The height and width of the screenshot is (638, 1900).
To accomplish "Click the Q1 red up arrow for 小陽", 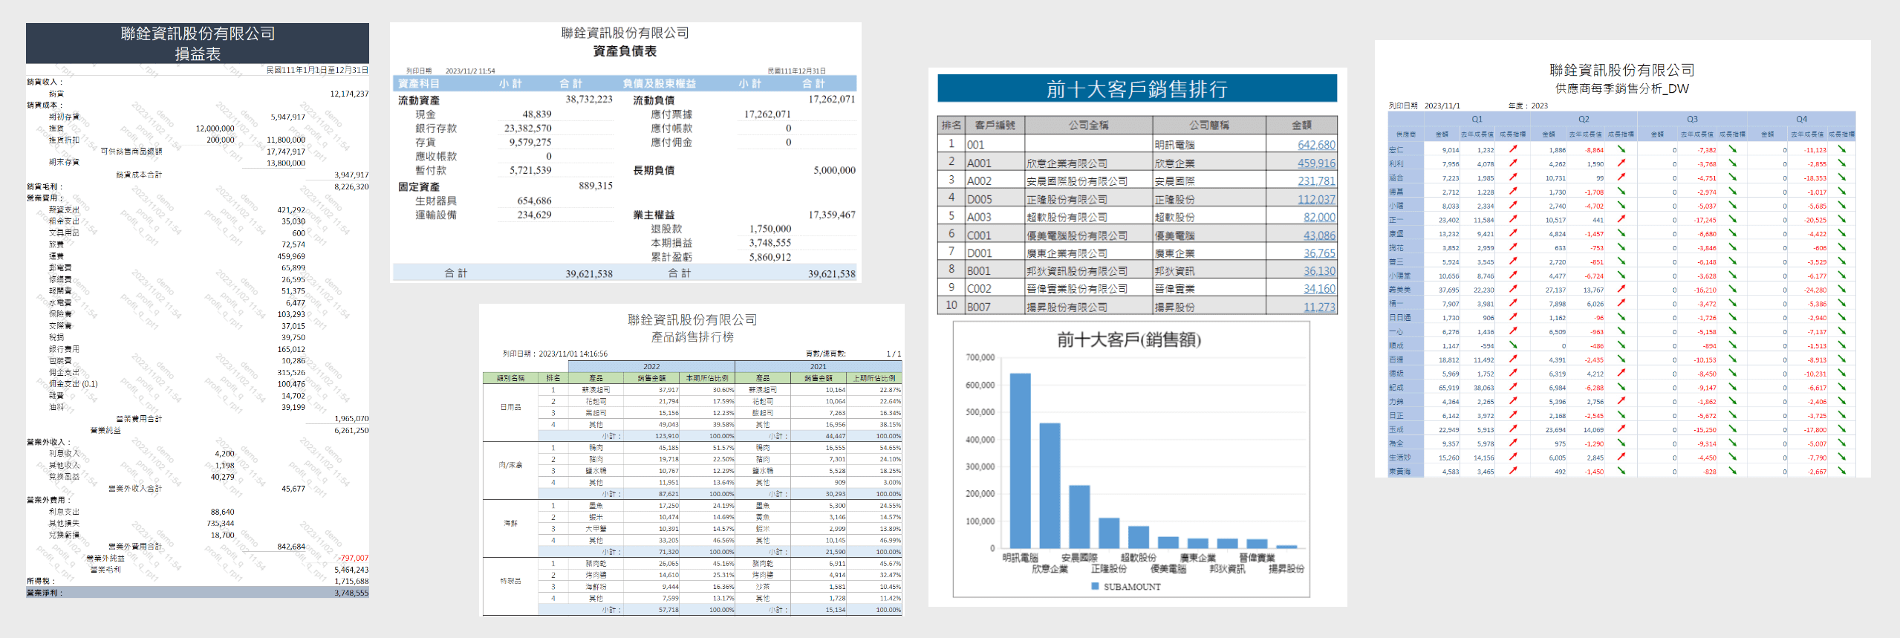I will [x=1513, y=206].
